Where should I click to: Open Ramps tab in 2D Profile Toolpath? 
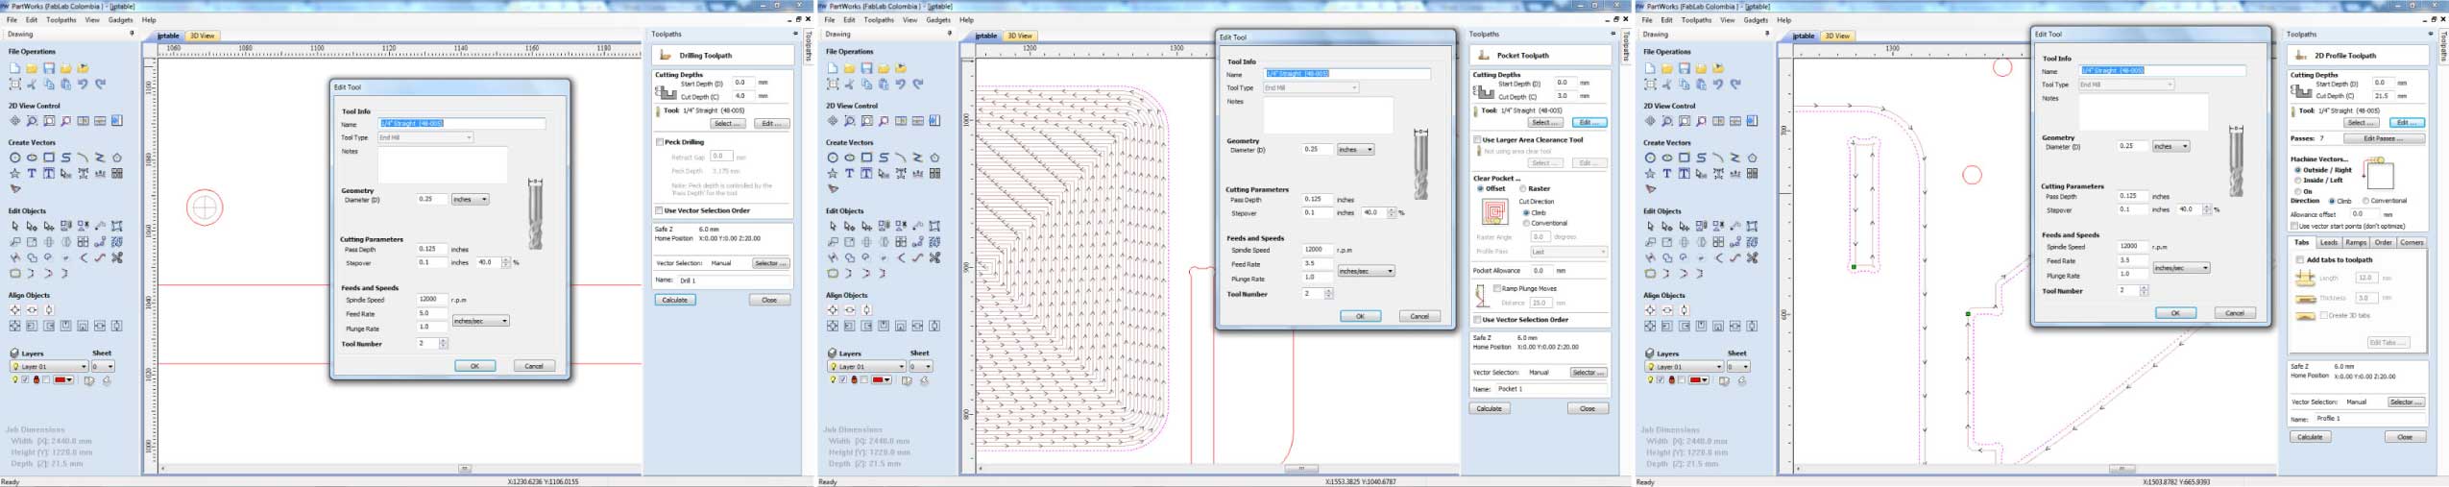(2356, 243)
